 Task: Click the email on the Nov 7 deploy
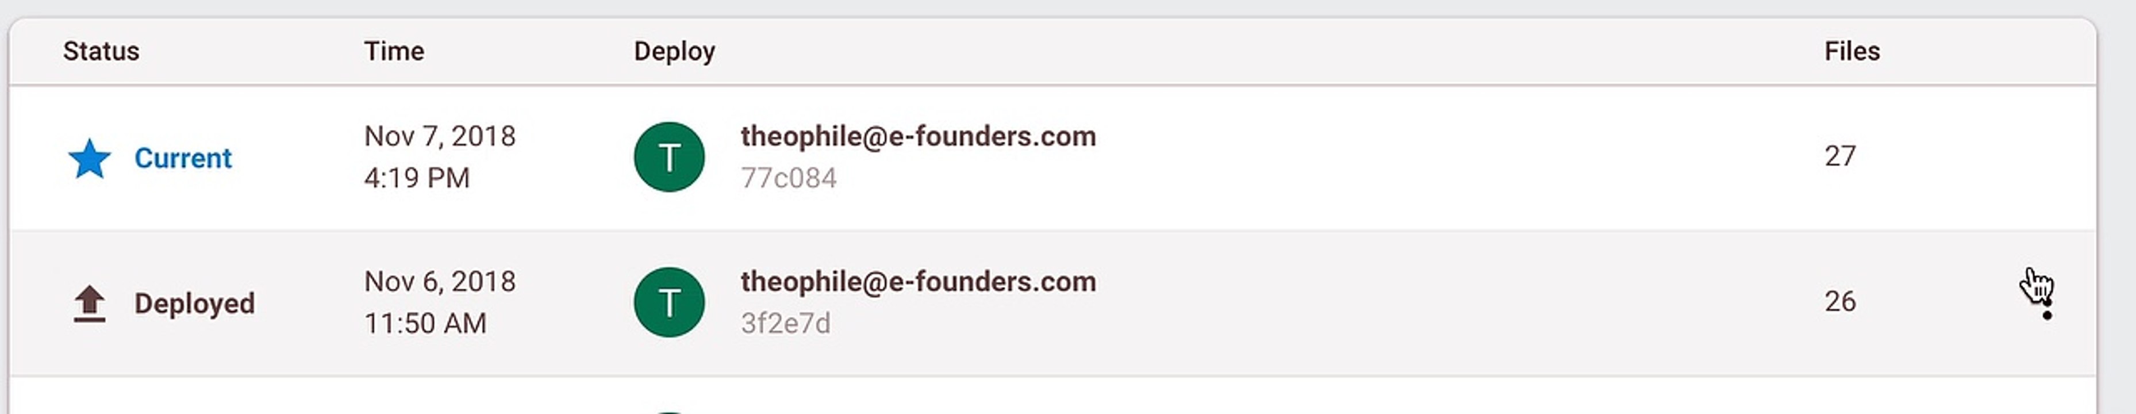point(918,136)
